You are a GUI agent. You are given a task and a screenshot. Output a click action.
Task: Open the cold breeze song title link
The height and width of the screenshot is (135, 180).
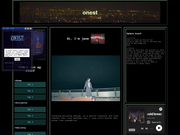click(154, 114)
